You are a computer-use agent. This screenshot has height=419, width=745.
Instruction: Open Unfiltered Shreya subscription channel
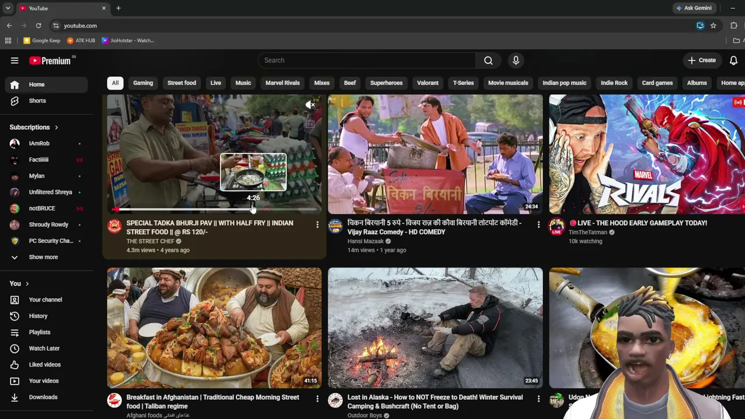click(x=47, y=192)
